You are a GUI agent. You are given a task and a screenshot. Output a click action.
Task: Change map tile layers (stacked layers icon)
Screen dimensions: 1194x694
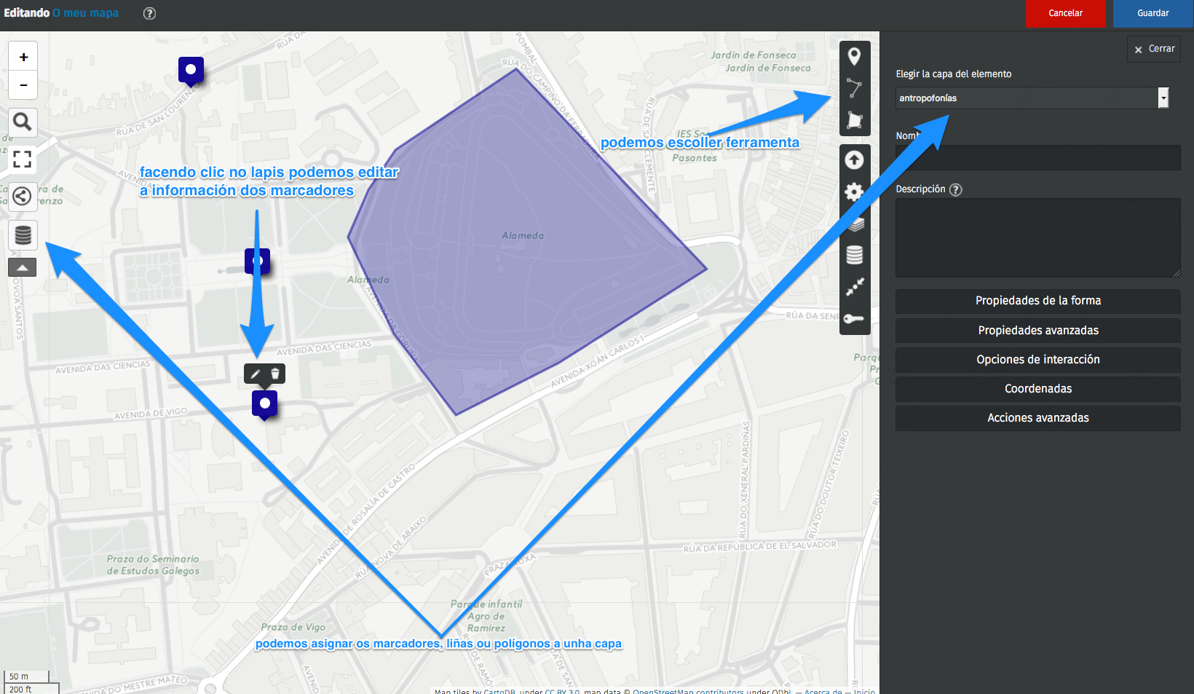coord(855,224)
